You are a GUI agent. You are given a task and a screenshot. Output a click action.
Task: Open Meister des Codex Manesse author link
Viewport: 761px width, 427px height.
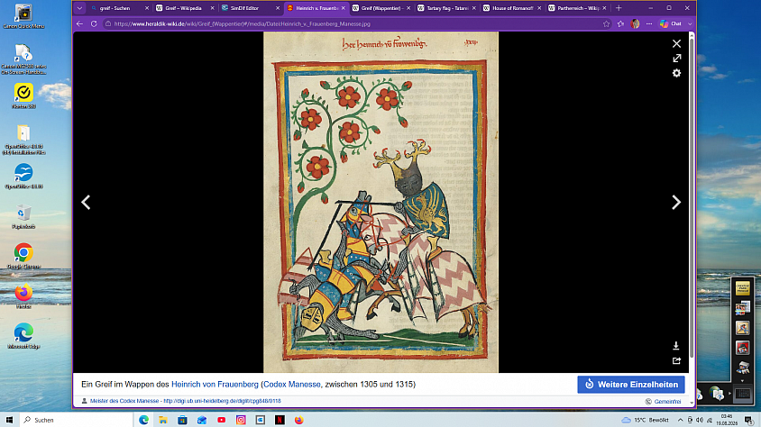click(124, 401)
